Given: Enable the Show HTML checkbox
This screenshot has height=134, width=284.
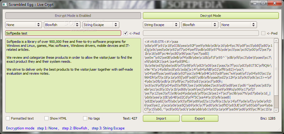Looking at the screenshot, I should pyautogui.click(x=47, y=118).
